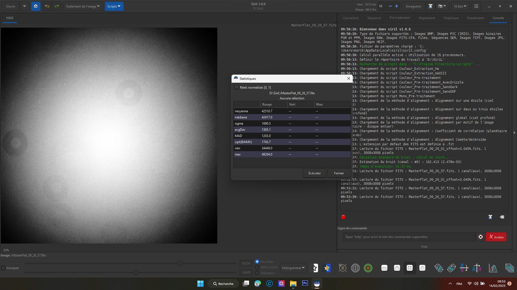Viewport: 517px width, 290px height.
Task: Flip image vertically with mirror icon
Action: coord(464,268)
